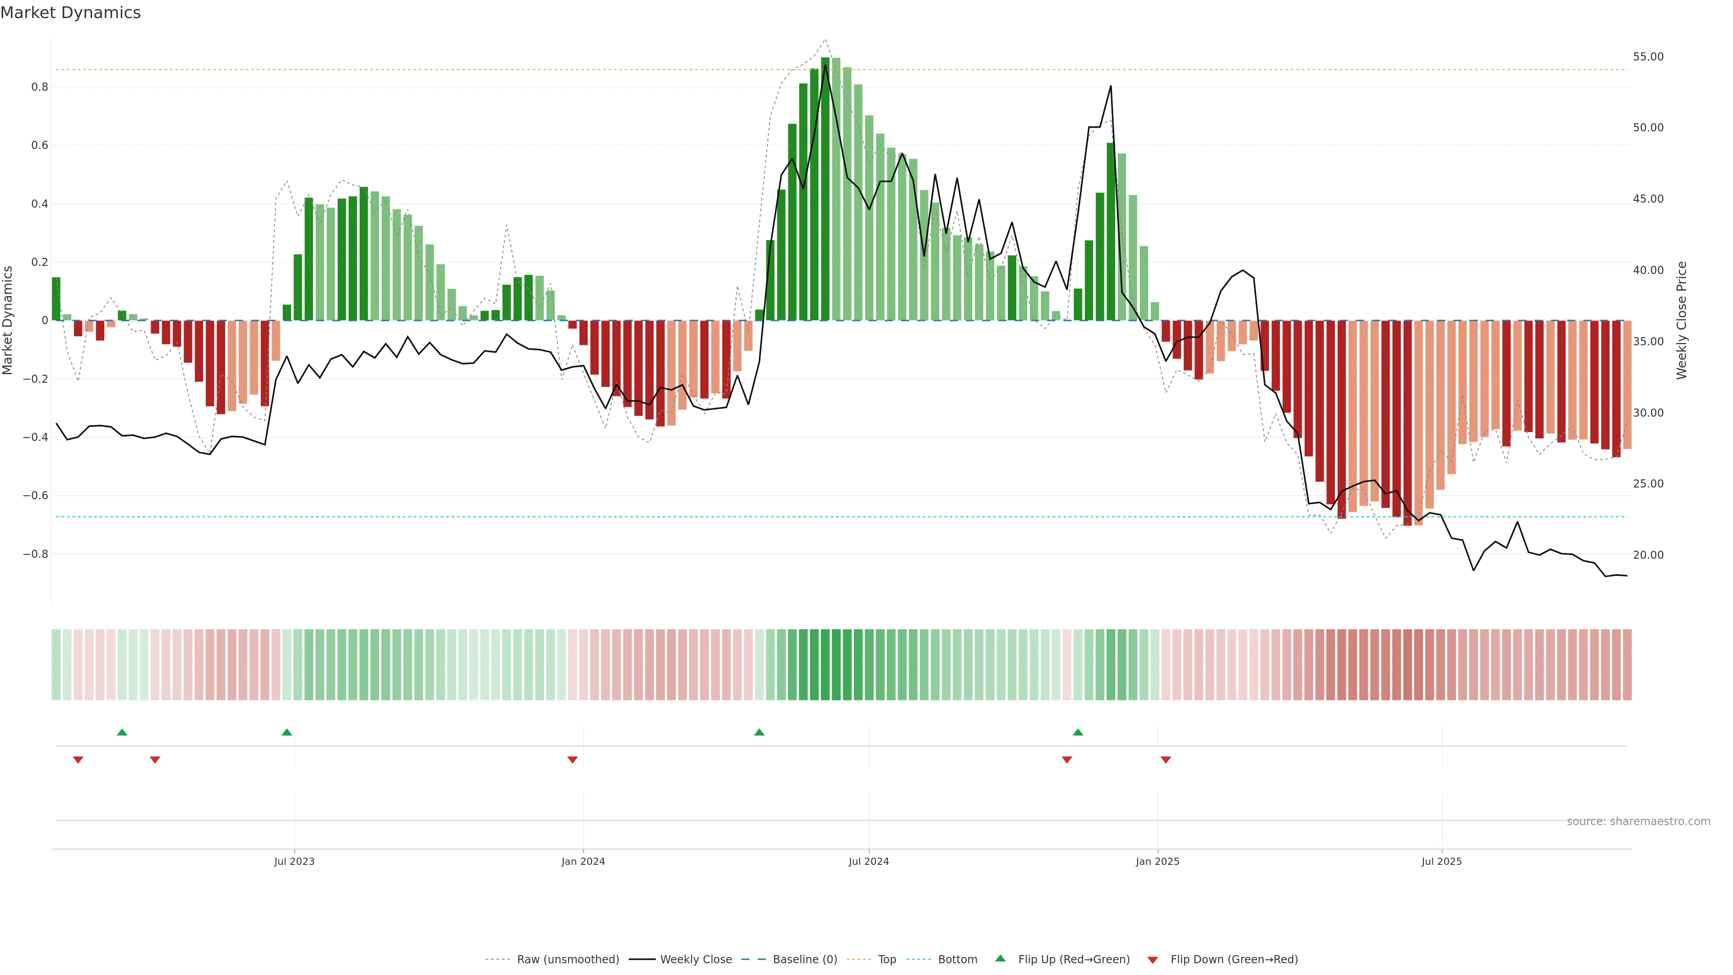Click the flip-down marker near Jan 2025

1166,760
